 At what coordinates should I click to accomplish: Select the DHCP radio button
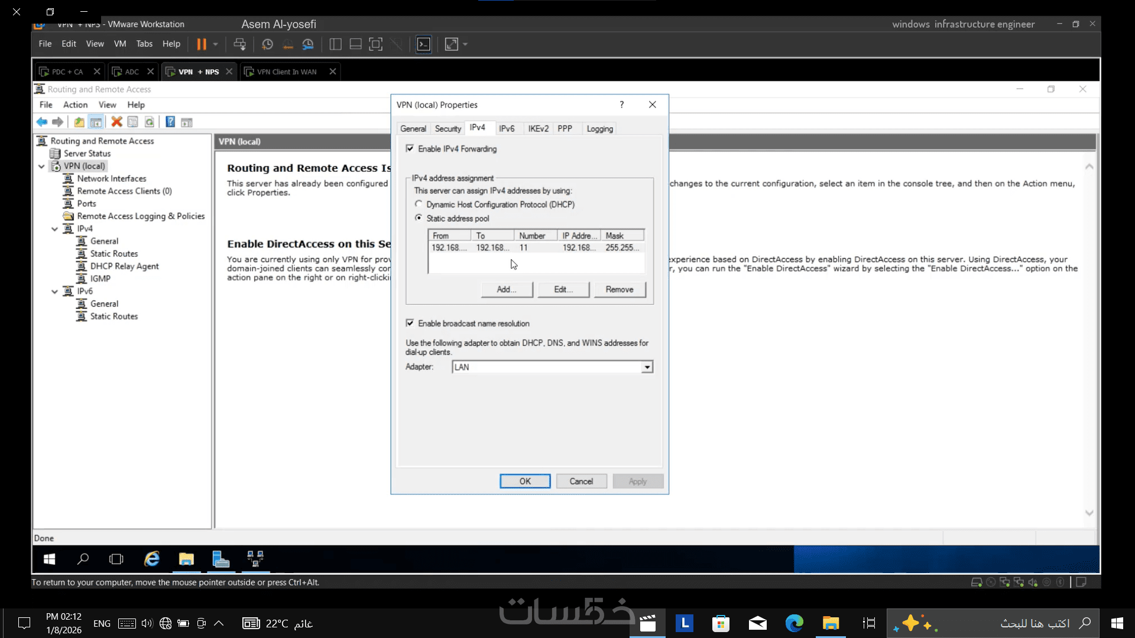419,204
